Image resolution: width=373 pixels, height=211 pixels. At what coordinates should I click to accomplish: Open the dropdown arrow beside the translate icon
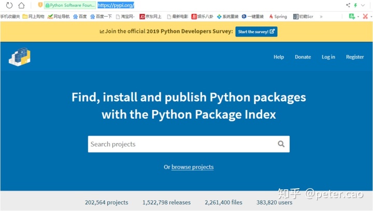point(358,17)
